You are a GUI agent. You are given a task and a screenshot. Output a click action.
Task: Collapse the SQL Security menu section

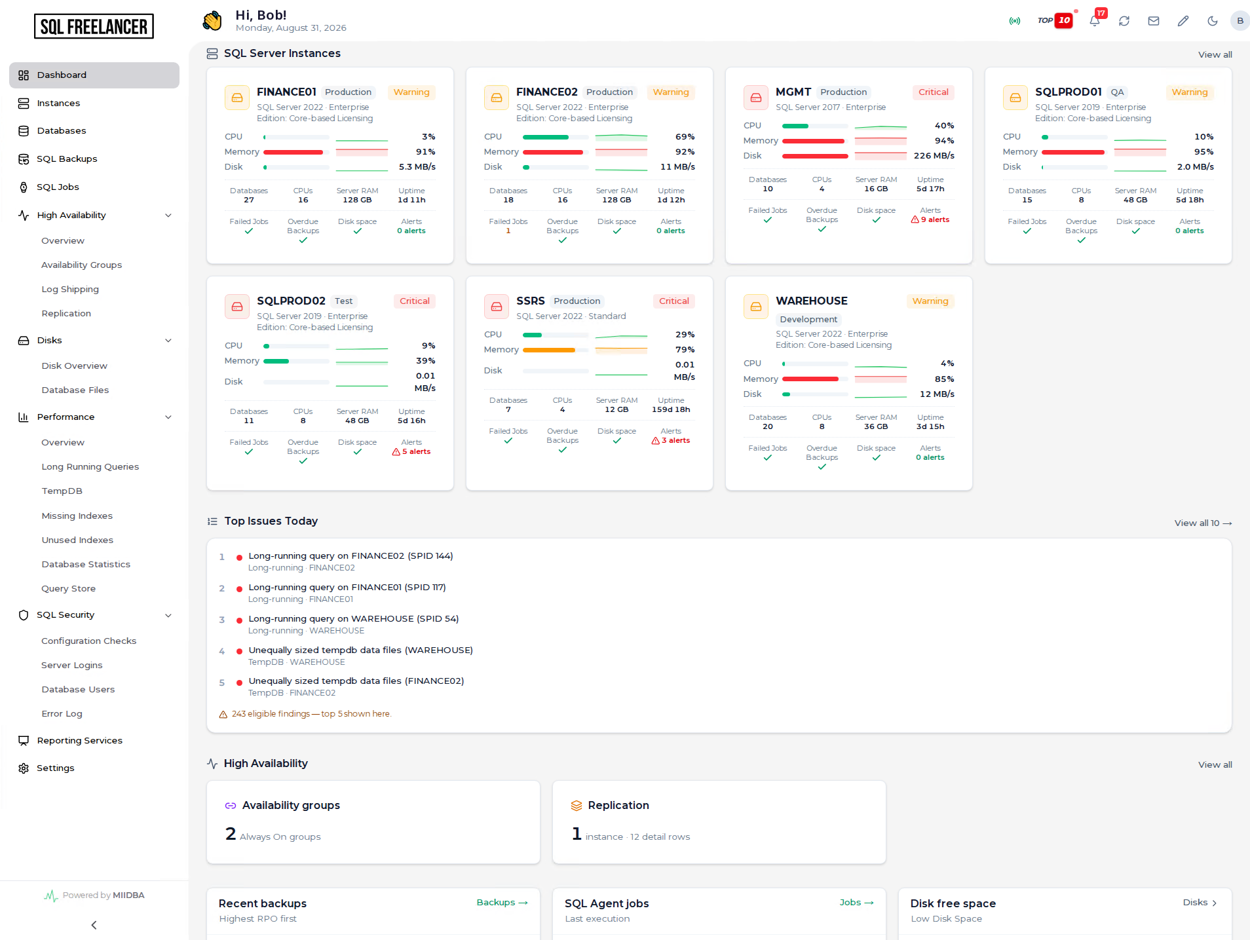168,615
